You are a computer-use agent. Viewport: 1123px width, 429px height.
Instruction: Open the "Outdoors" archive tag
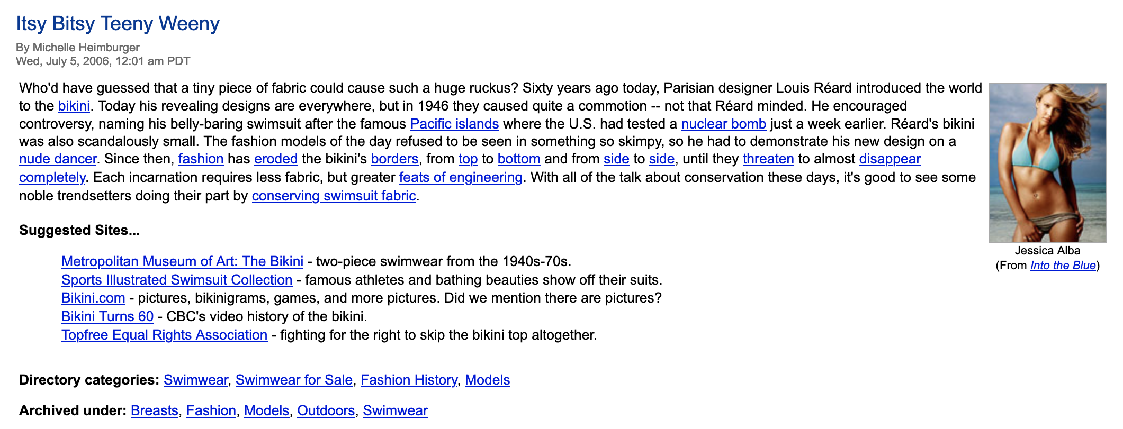pos(326,410)
